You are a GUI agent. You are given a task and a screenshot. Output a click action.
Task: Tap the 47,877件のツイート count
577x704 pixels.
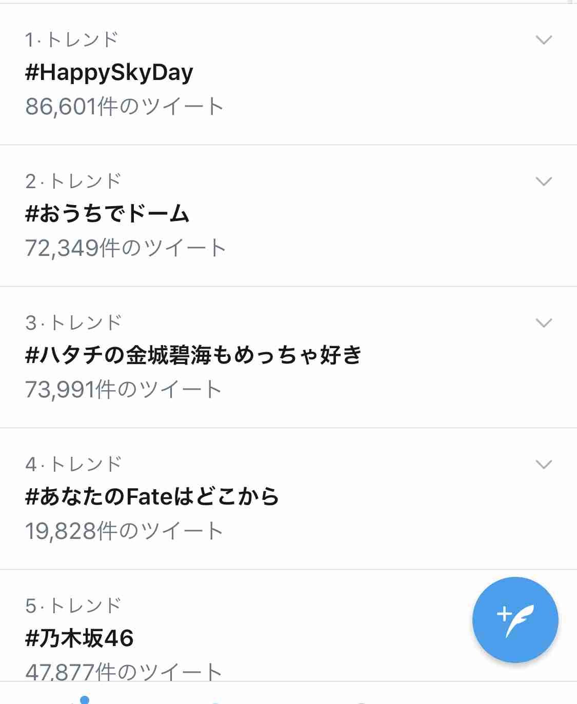tap(123, 672)
